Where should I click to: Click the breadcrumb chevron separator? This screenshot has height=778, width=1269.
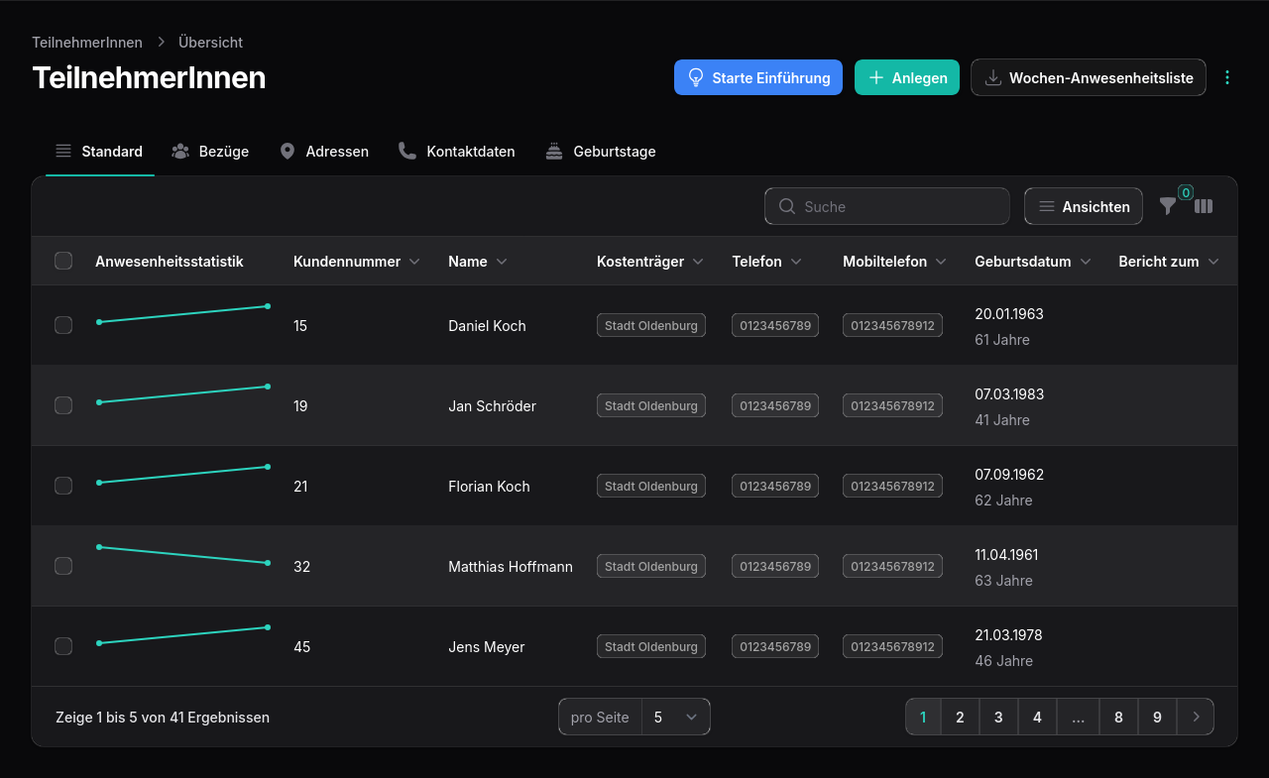161,42
